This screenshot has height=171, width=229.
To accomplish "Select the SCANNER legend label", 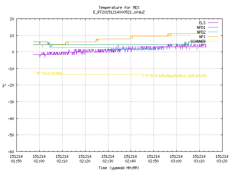I will tap(198, 41).
